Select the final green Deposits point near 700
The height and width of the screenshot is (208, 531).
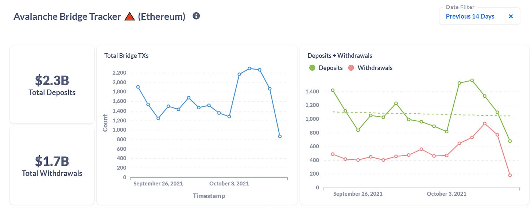(x=510, y=141)
